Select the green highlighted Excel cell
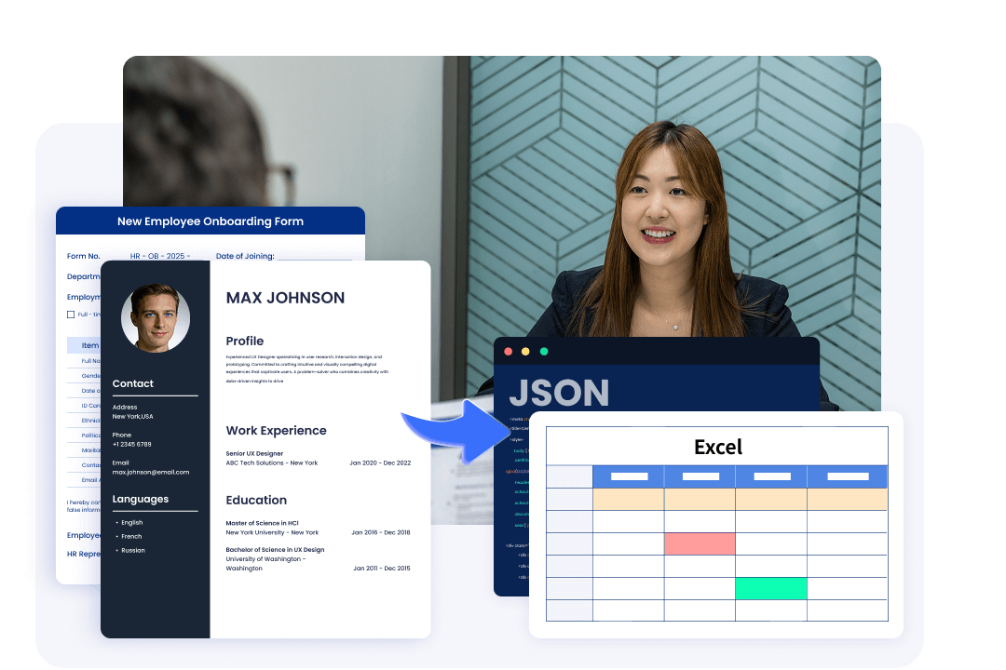 (x=770, y=588)
